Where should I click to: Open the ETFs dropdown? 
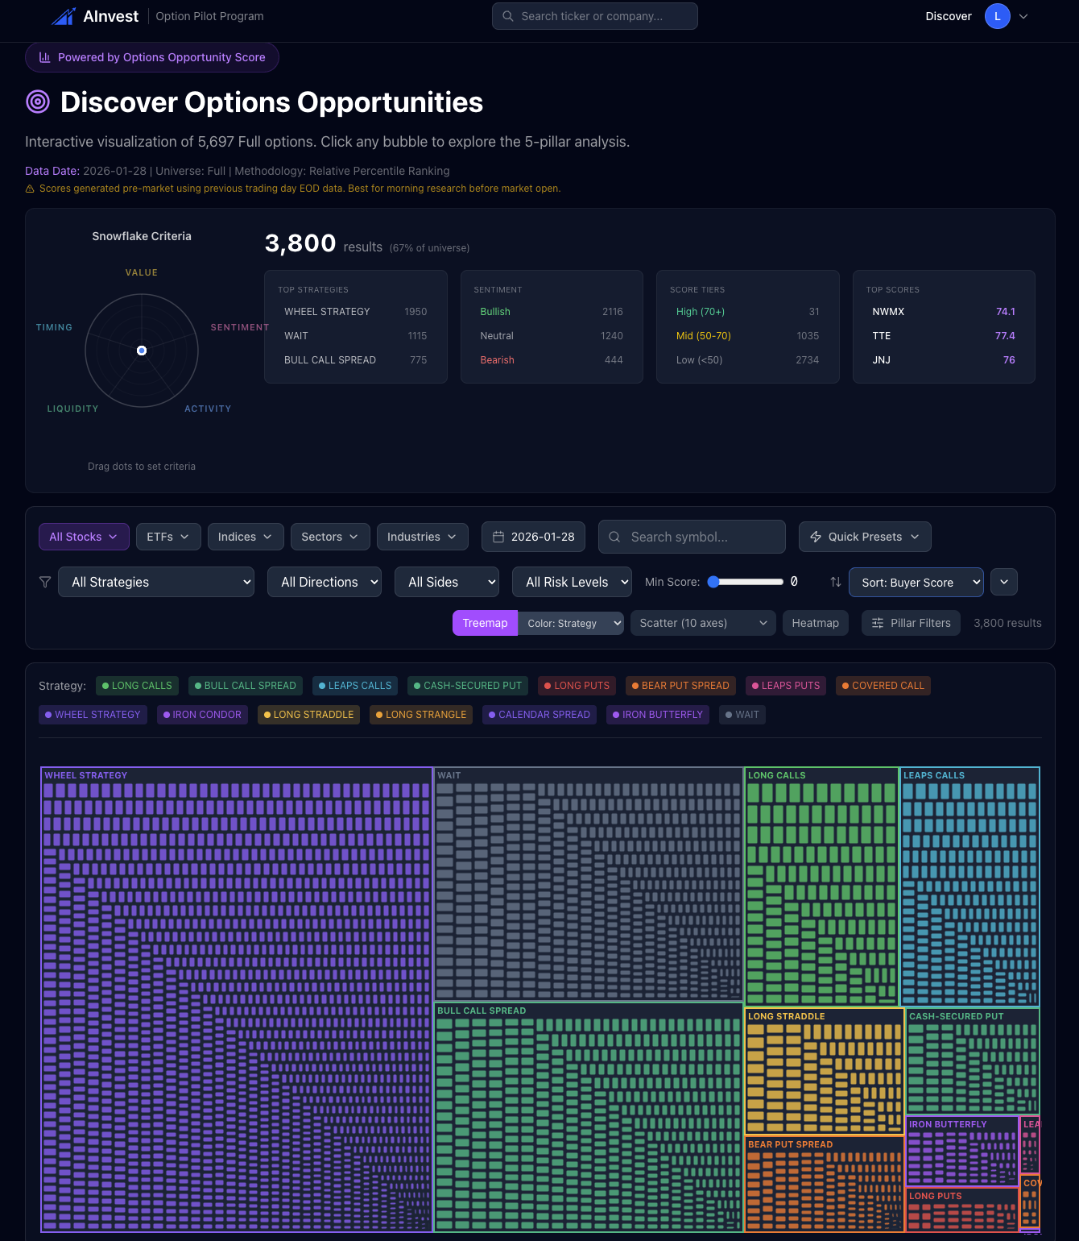pos(167,537)
